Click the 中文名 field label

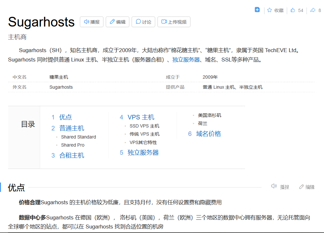tap(19, 77)
